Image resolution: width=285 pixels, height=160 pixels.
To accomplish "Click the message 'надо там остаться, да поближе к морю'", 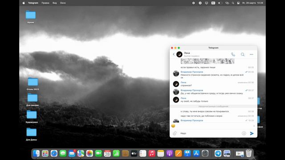I will click(201, 116).
